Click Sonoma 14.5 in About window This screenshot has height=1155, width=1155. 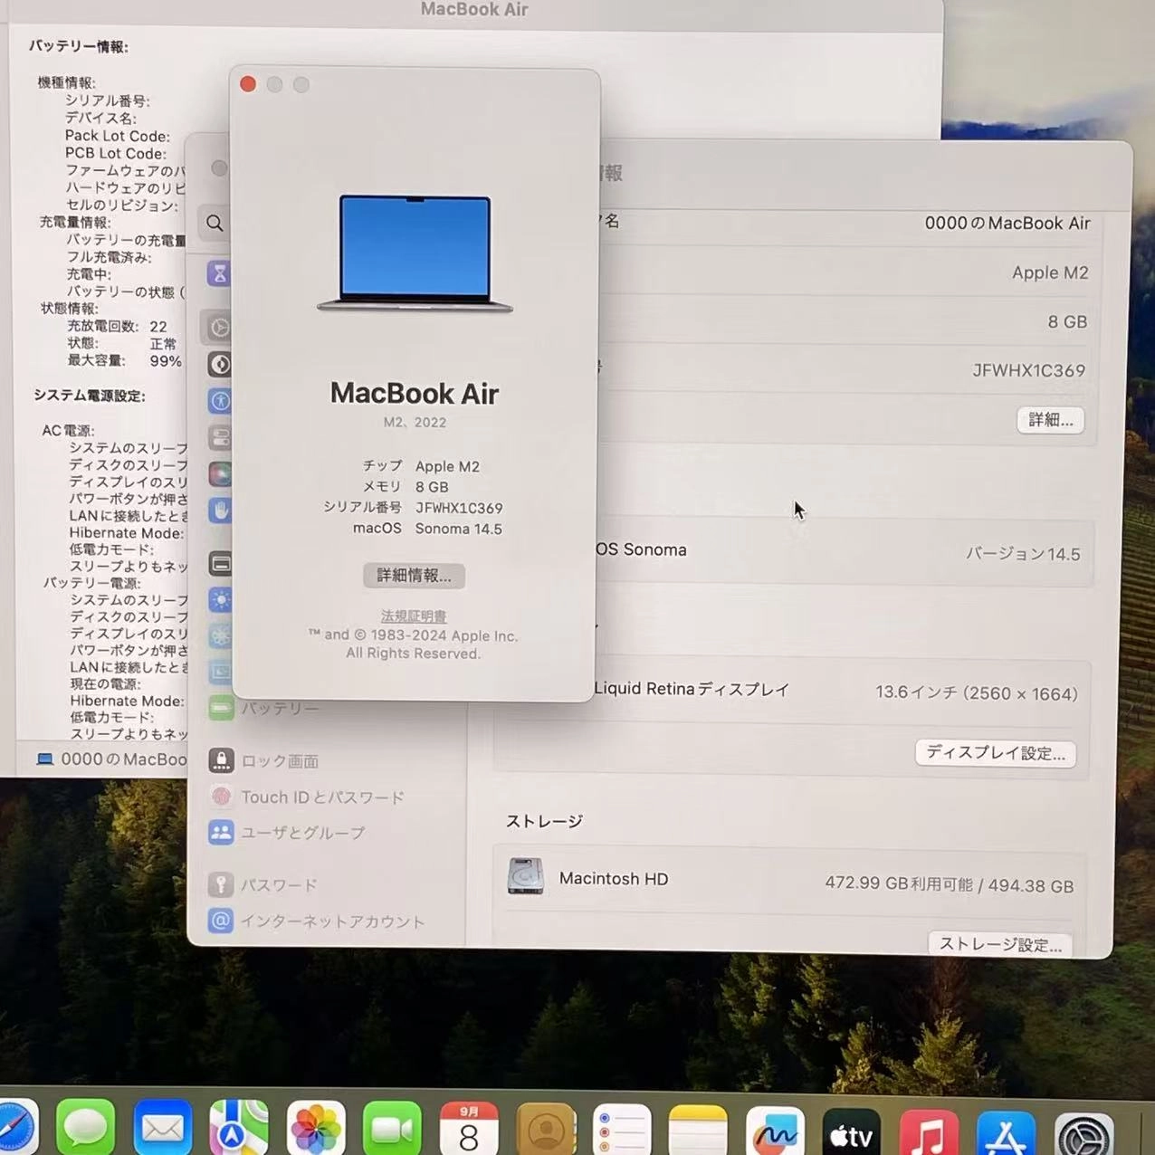tap(458, 529)
